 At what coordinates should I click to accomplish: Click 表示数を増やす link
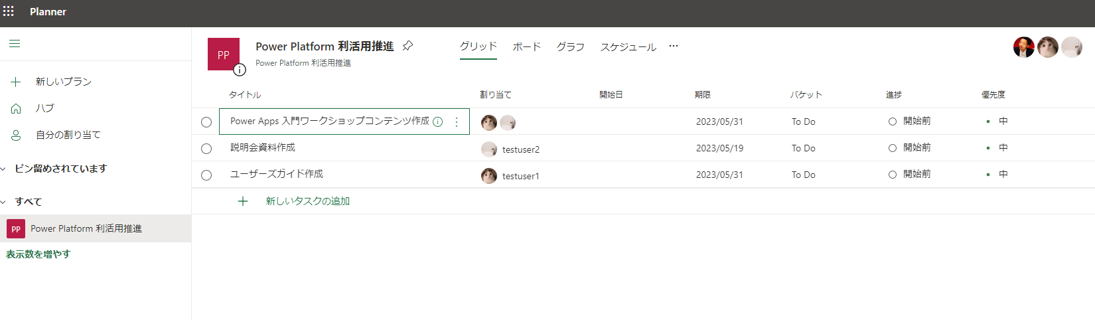[38, 254]
